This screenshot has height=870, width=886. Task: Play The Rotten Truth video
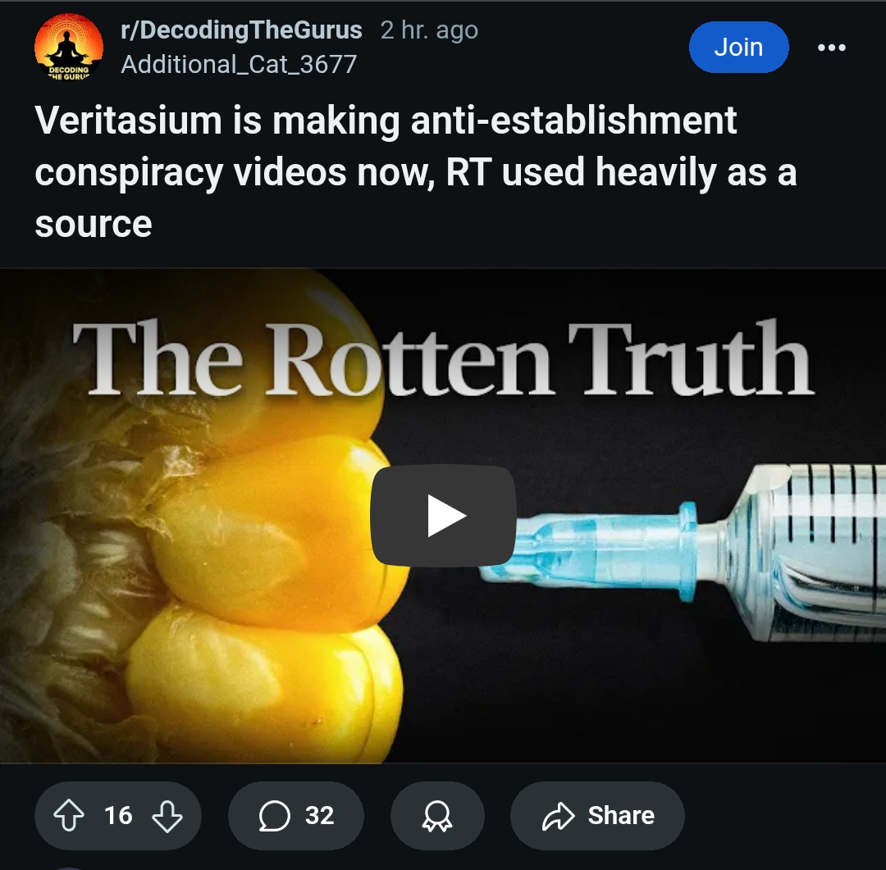pos(443,515)
